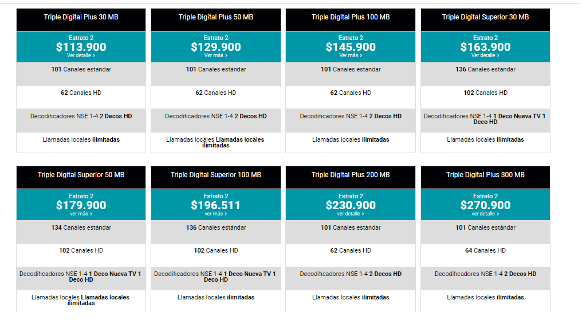The height and width of the screenshot is (320, 582).
Task: Open ver más under Triple Digital Superior 50 MB
Action: (81, 214)
